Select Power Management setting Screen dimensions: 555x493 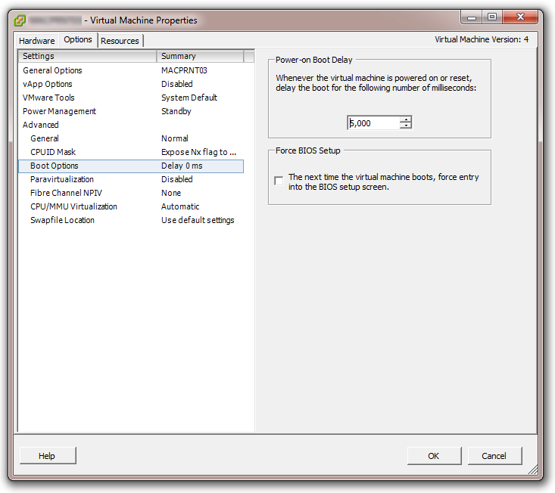(130, 111)
